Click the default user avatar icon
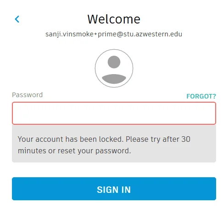Viewport: 223px width, 209px height. click(114, 68)
